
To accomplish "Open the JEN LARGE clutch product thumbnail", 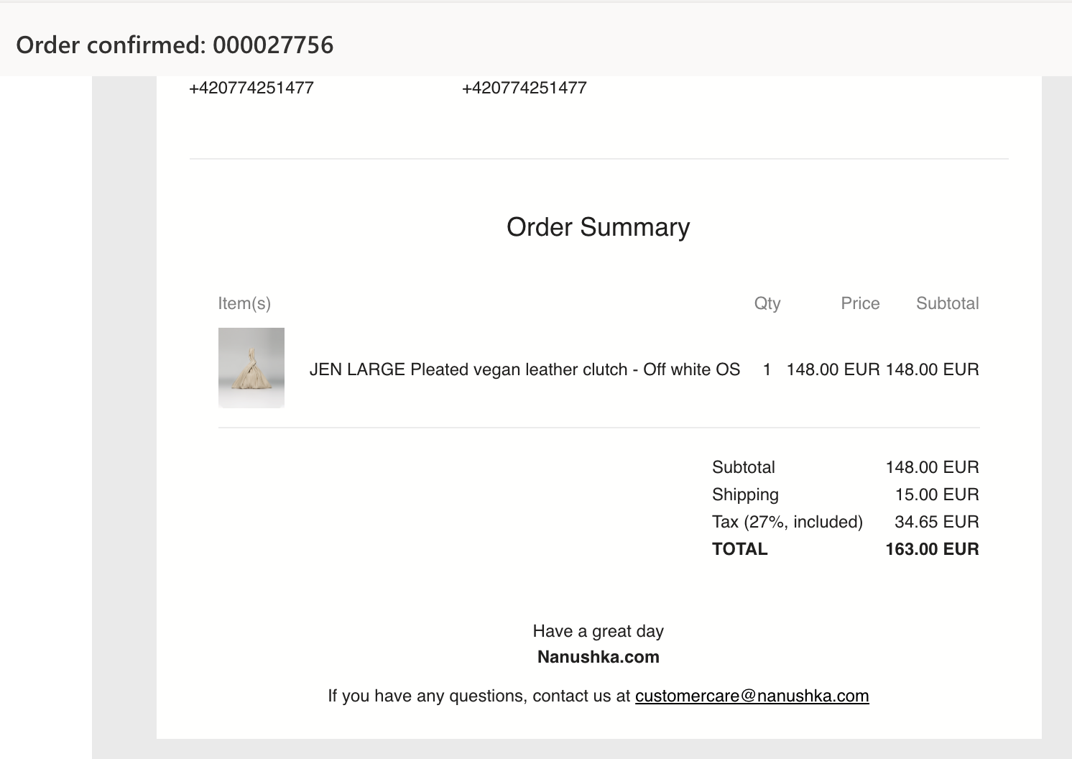I will 251,368.
